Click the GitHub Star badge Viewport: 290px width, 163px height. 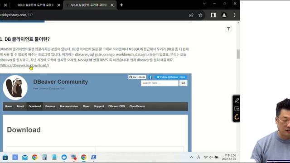pos(137,77)
